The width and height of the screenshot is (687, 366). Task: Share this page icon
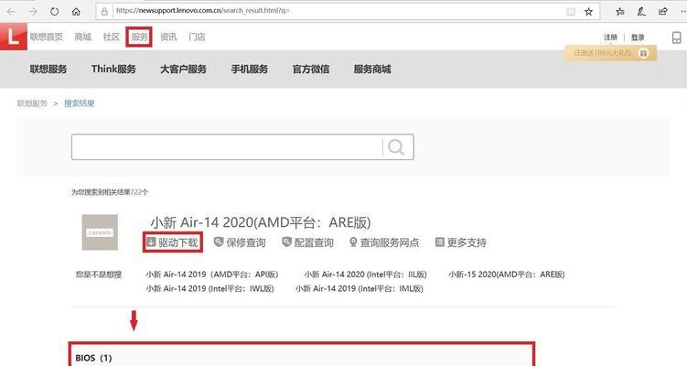coord(663,11)
